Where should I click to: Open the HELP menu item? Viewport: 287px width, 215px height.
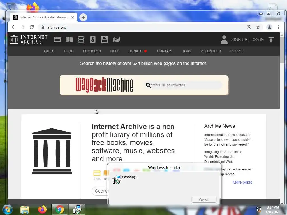pyautogui.click(x=115, y=51)
